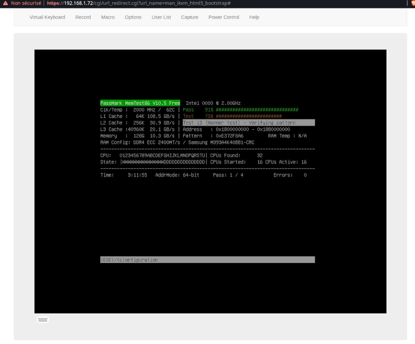Open the Power Control menu

click(x=224, y=17)
